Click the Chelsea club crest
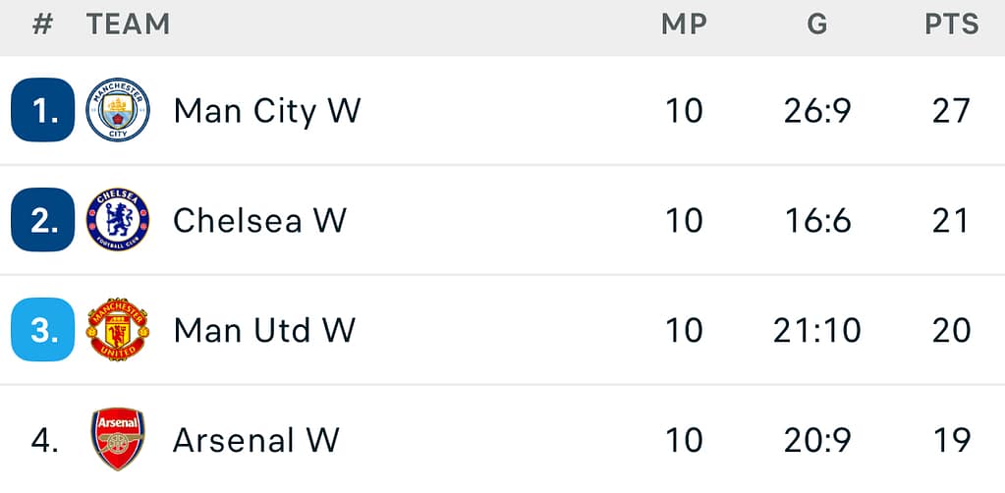 pos(118,220)
